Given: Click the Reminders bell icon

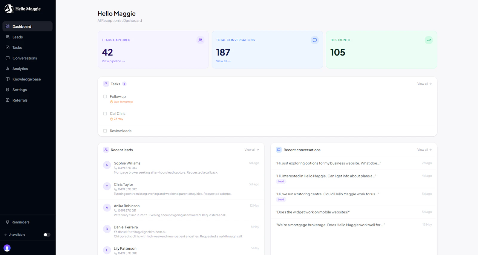Looking at the screenshot, I should coord(7,222).
